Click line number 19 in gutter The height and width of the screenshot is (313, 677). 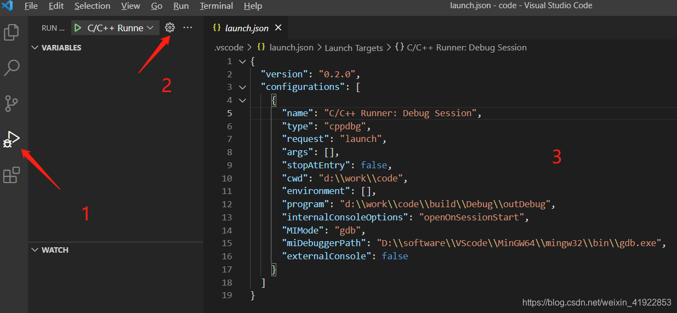point(227,295)
